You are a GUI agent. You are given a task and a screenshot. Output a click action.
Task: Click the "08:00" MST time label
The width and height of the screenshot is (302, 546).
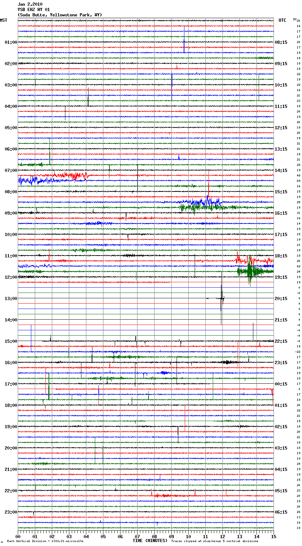(11, 192)
